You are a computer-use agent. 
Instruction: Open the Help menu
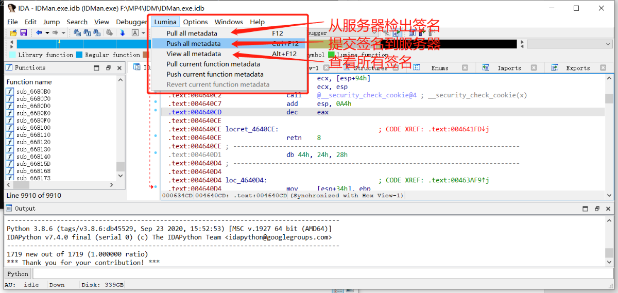click(x=257, y=22)
